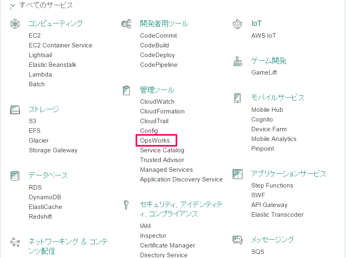Open the ゲーム開発 category heading
Screen dimensions: 346x258
(x=269, y=60)
